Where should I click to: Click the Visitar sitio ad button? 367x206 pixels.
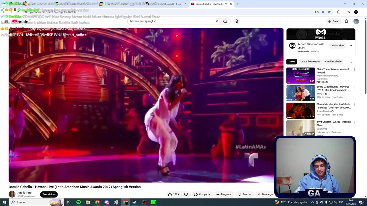337,45
